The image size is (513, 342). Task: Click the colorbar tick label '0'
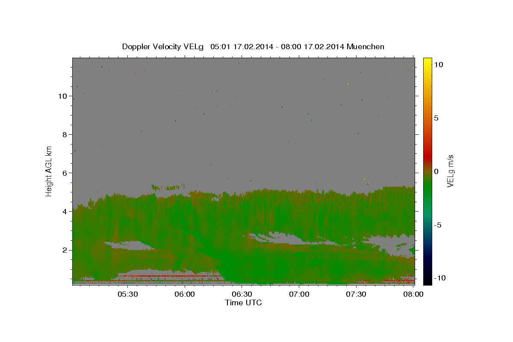436,171
